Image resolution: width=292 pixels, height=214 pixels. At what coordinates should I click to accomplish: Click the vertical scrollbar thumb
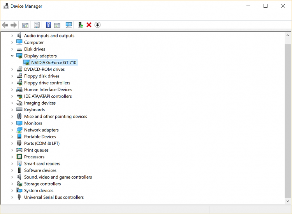288,121
